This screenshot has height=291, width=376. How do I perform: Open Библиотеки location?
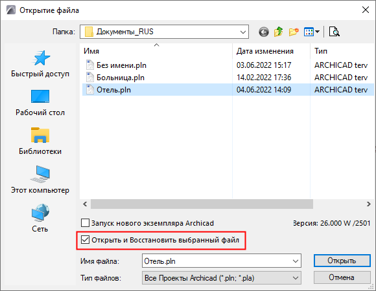point(40,142)
